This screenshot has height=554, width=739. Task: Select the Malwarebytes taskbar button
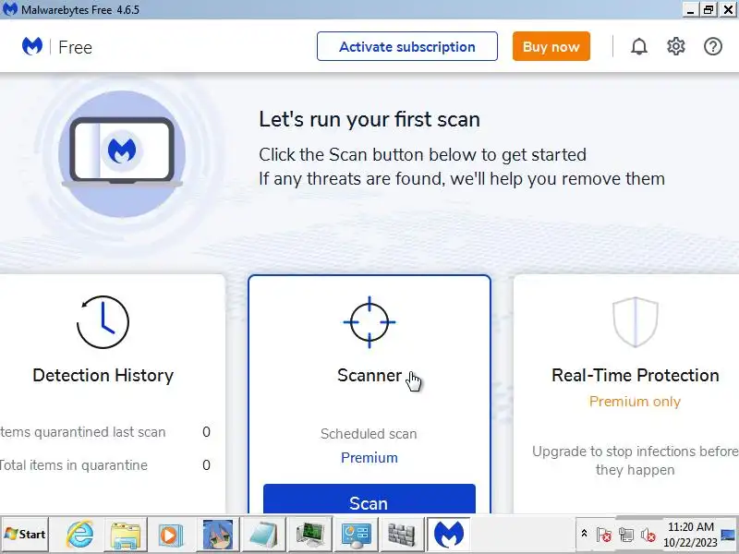[448, 535]
